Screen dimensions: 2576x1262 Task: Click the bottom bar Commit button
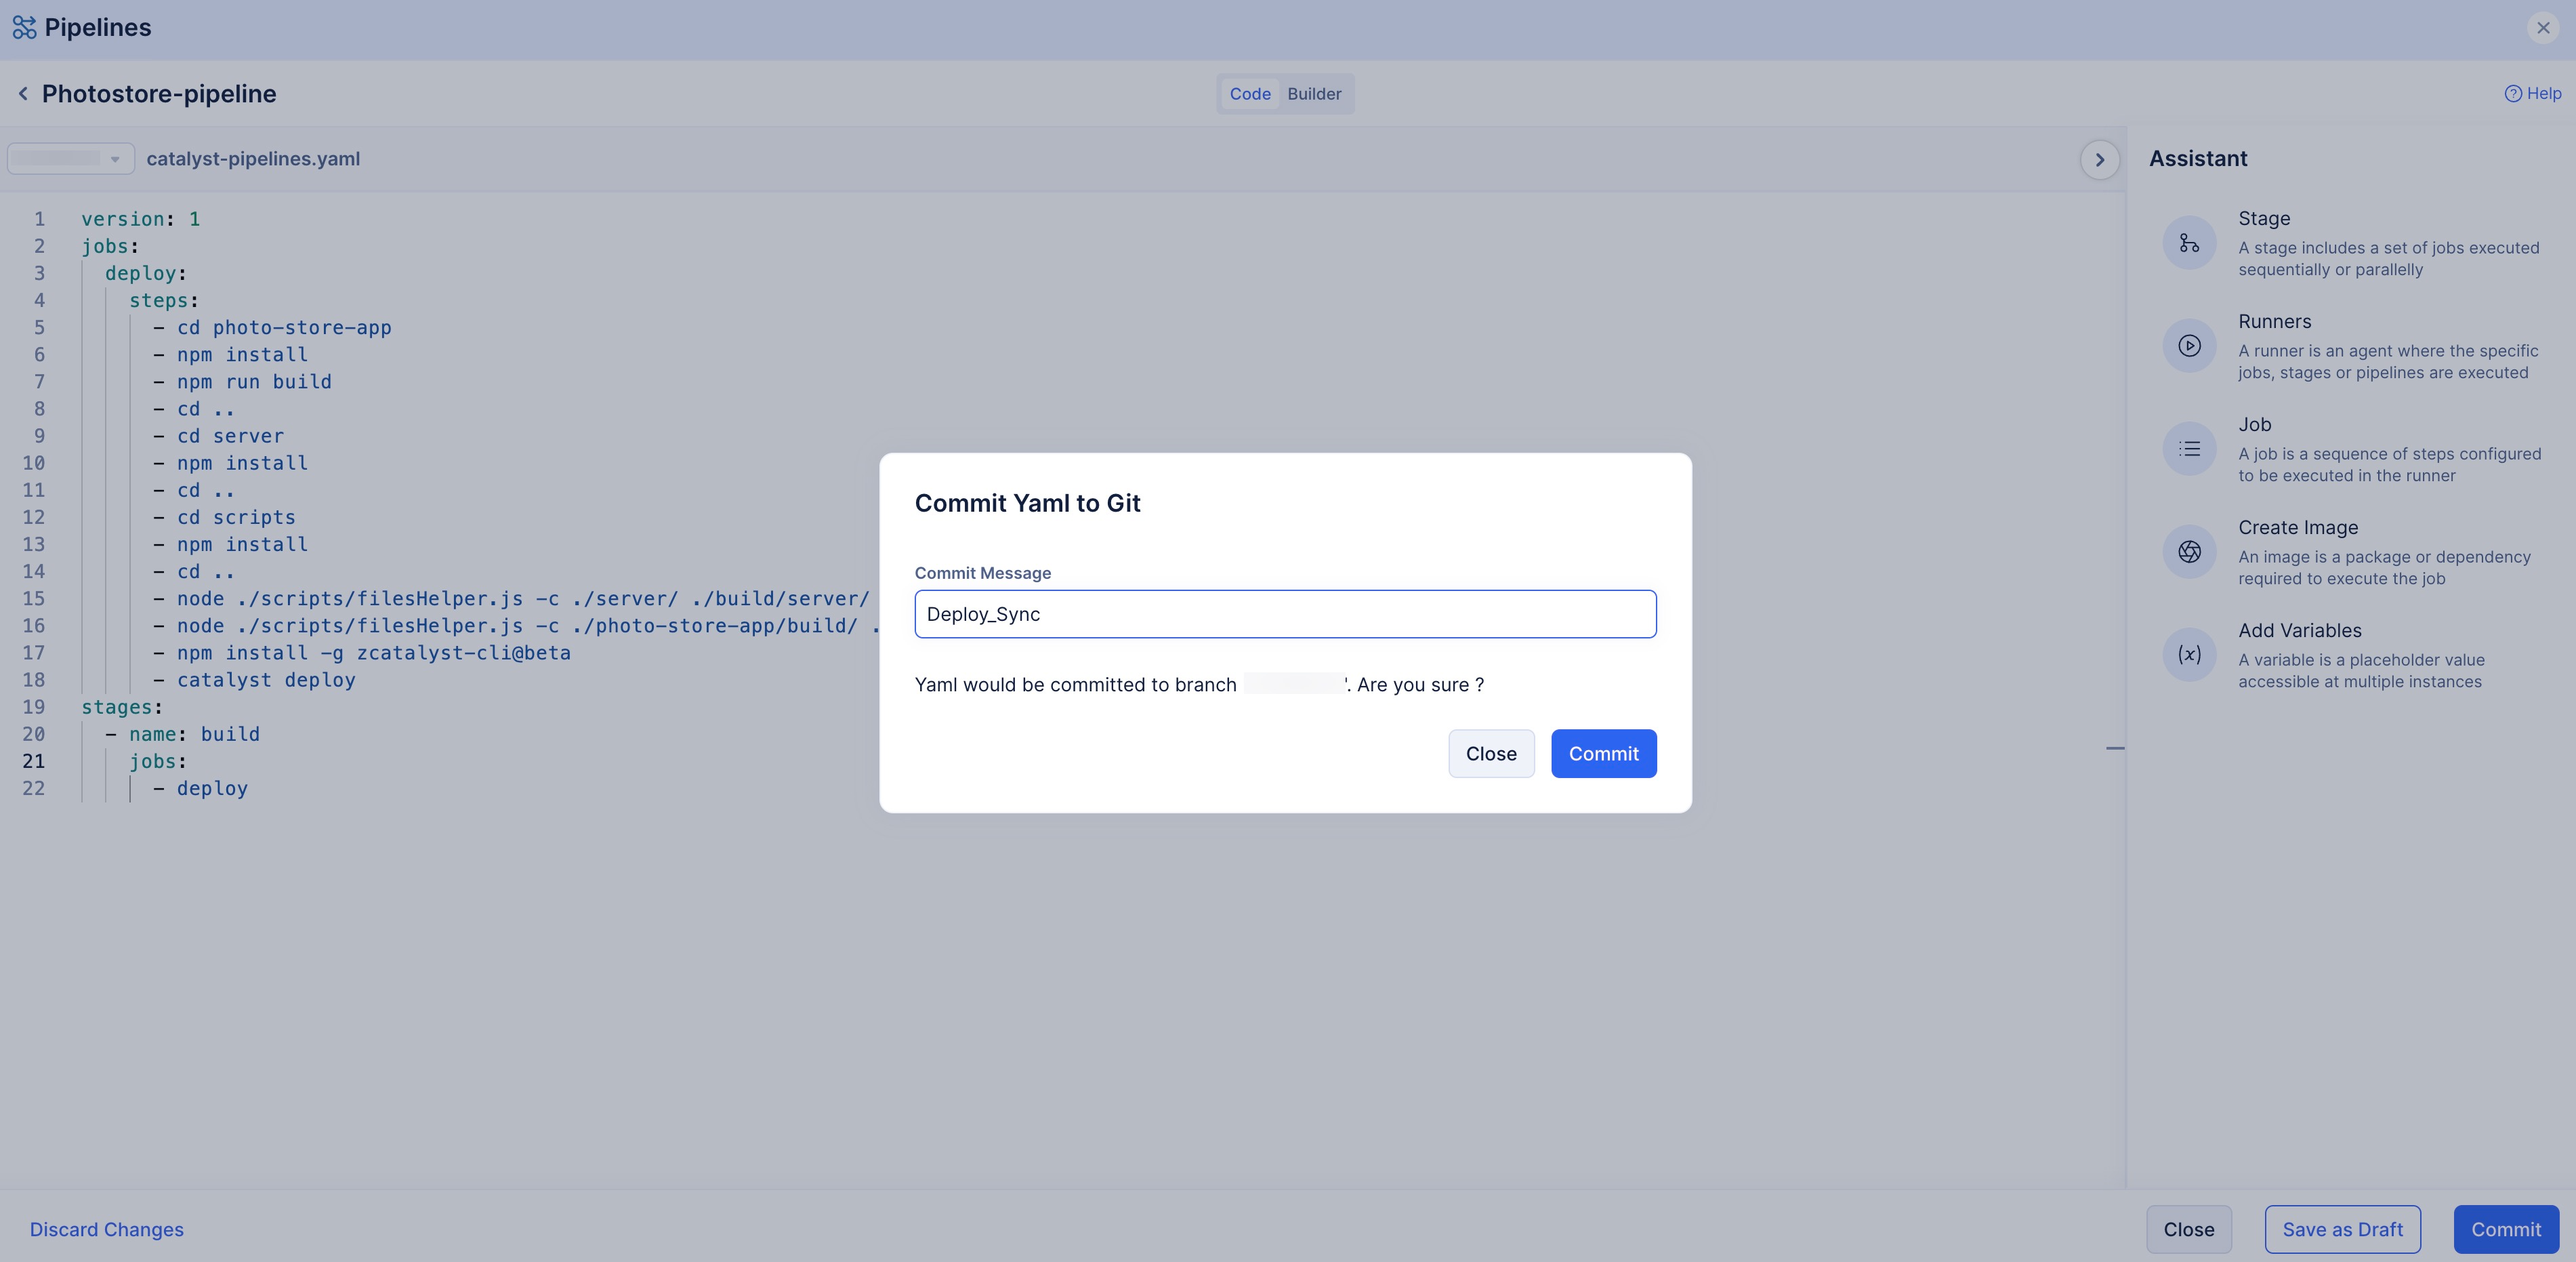pos(2505,1230)
